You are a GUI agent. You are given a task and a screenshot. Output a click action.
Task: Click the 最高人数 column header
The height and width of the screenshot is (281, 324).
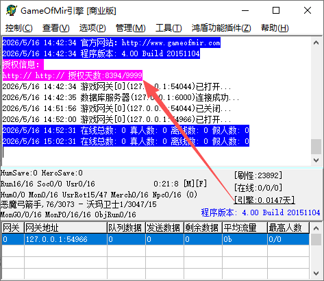tap(288, 228)
